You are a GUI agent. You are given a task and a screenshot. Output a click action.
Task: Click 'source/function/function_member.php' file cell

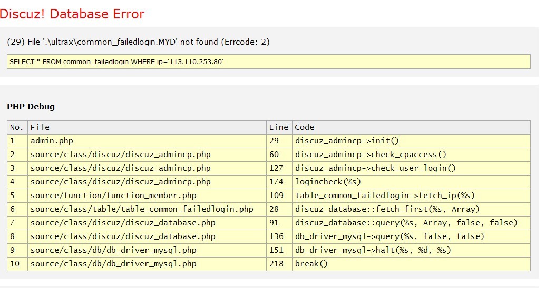pyautogui.click(x=147, y=196)
